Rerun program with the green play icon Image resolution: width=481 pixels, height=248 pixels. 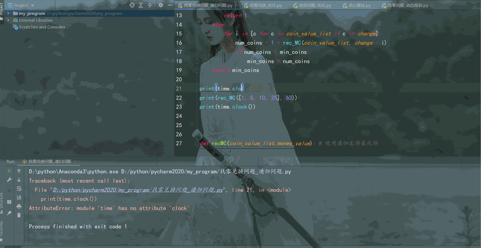pos(9,171)
